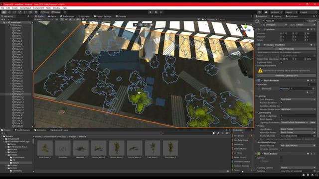
Task: Toggle Contribute Global Illumination checkbox
Action: pos(281,106)
